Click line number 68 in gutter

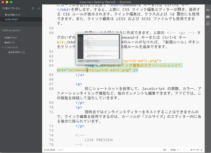[51, 89]
